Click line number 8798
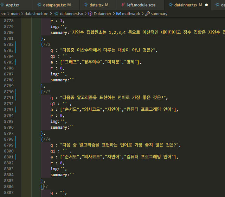Viewport: 225px width, 197px height. 9,139
